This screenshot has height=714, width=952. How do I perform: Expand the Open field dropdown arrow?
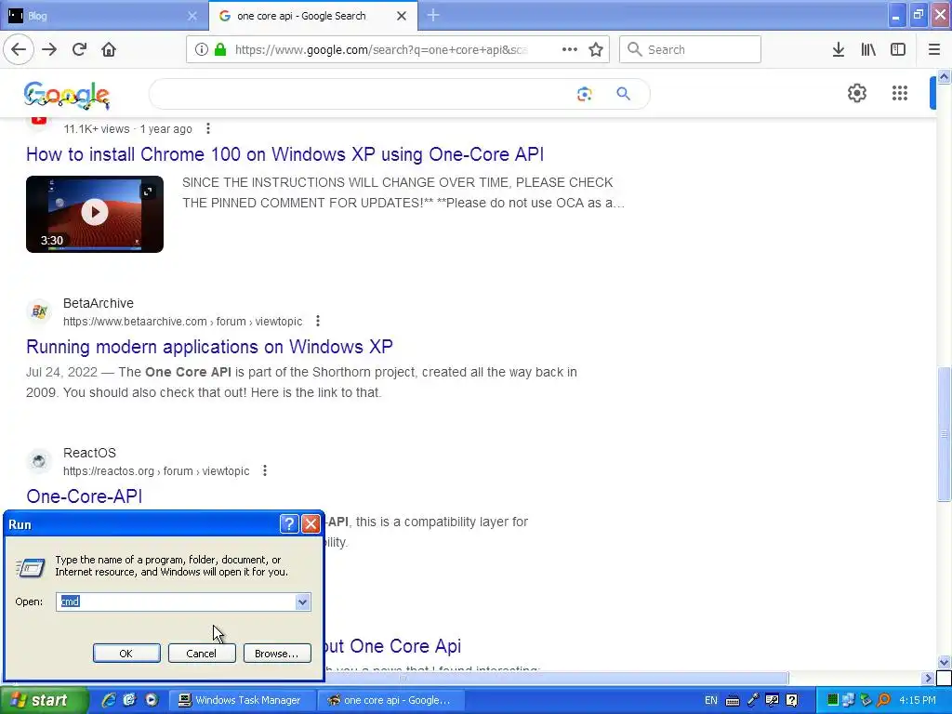302,602
